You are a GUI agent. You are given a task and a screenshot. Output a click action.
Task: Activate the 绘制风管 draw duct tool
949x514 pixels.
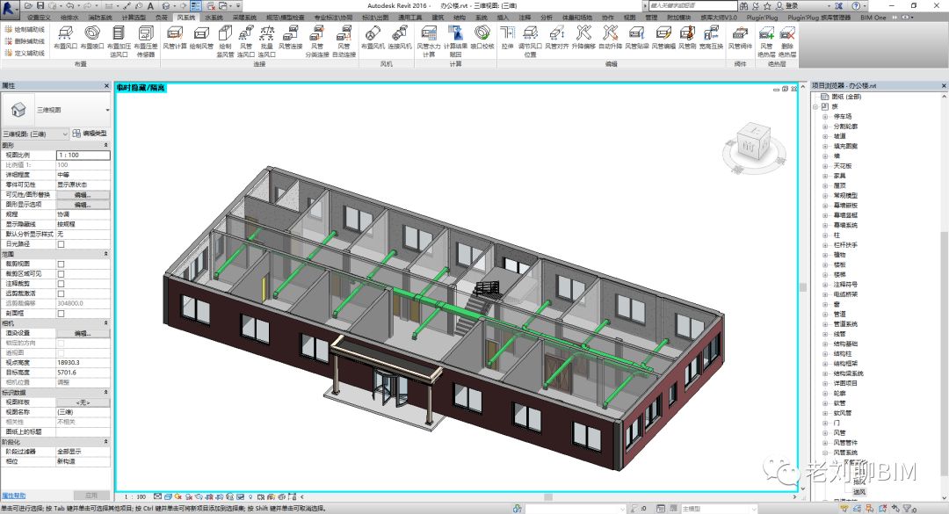point(201,38)
